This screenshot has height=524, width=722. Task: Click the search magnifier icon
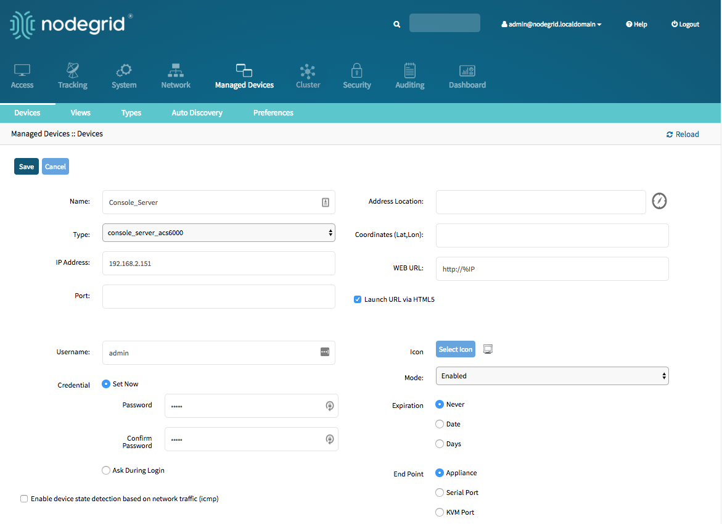396,24
